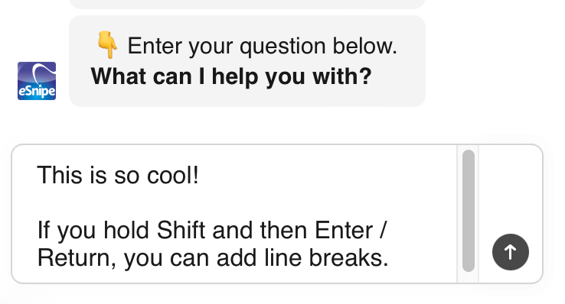
Task: Place cursor after 'This is so cool!'
Action: click(199, 176)
